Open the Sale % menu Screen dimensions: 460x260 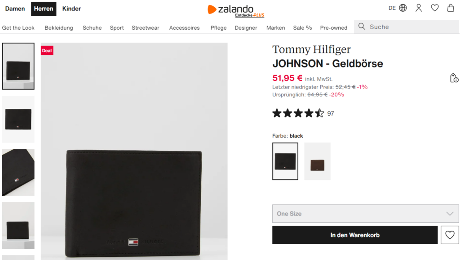(x=302, y=28)
